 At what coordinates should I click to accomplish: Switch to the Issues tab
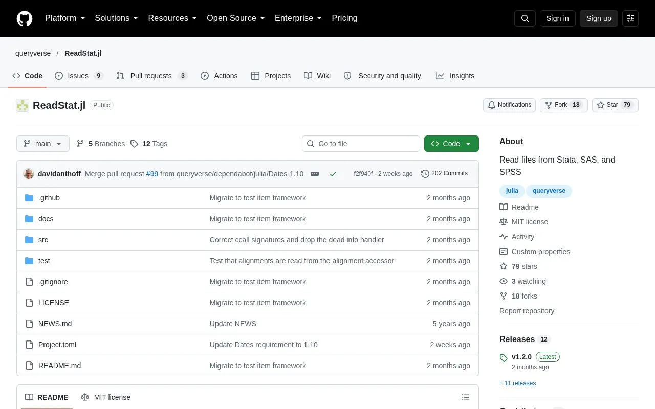79,76
